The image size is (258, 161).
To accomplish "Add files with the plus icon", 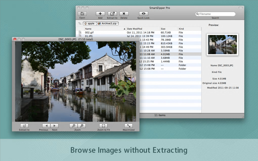I will 100,14.
